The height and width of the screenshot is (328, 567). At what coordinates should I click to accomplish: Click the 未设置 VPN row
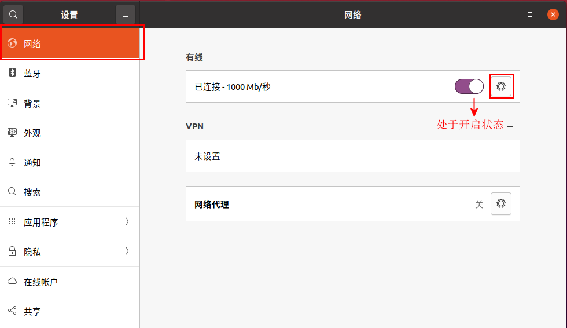tap(353, 156)
